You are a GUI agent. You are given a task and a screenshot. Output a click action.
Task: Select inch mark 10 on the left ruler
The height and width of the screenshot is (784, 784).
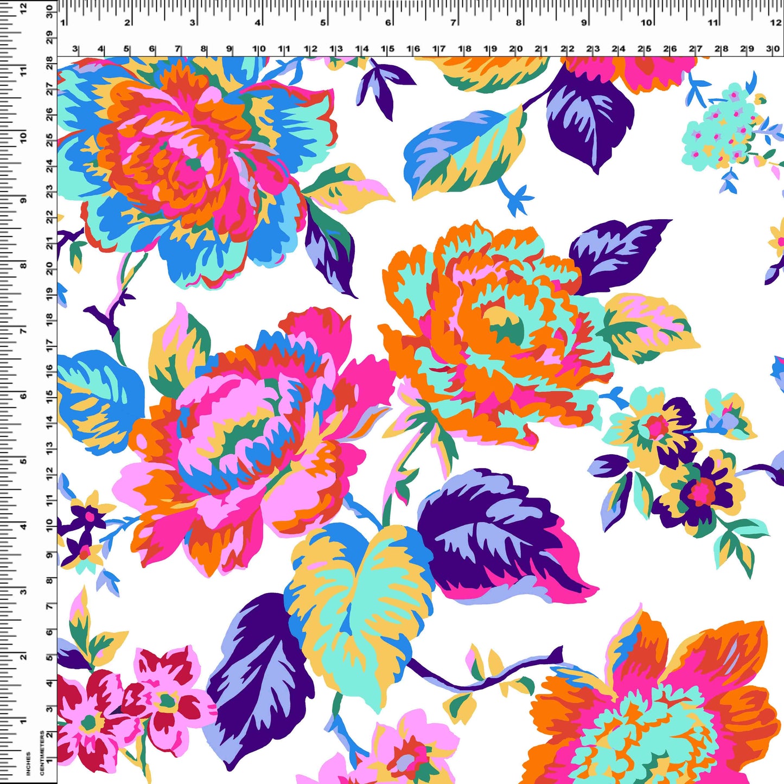[x=23, y=137]
